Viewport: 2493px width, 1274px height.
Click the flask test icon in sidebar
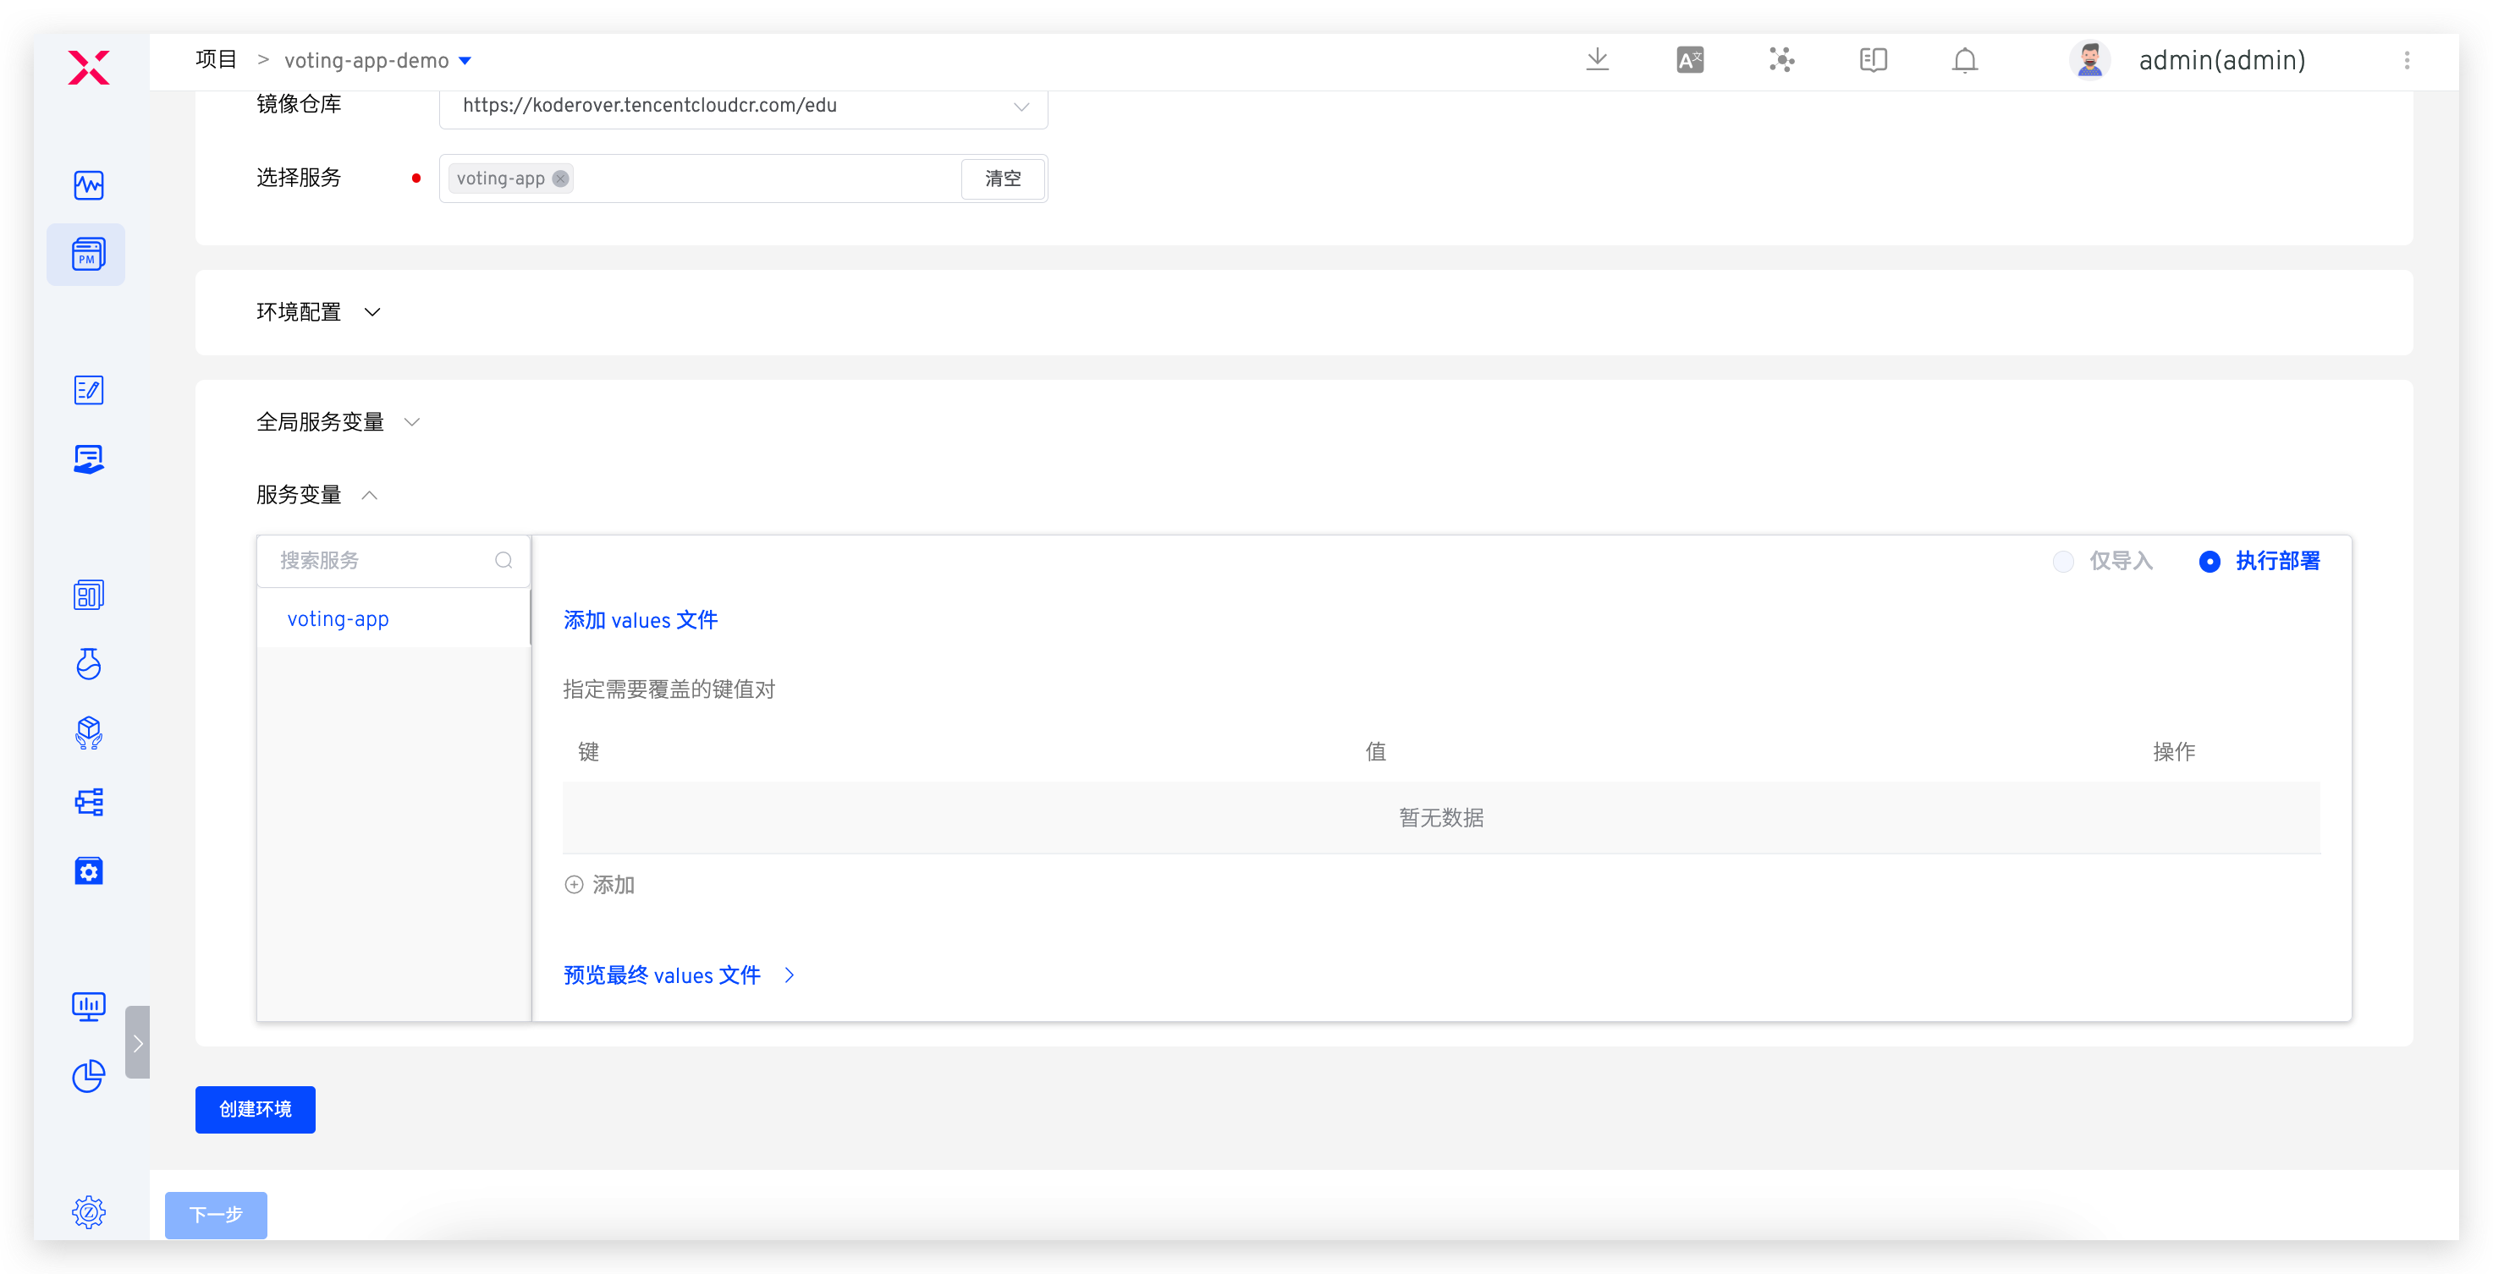[x=88, y=663]
